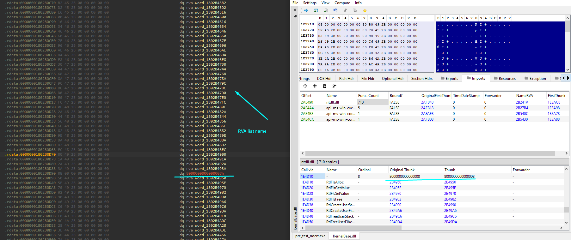Click the gray pin toolbar icon

click(x=345, y=10)
